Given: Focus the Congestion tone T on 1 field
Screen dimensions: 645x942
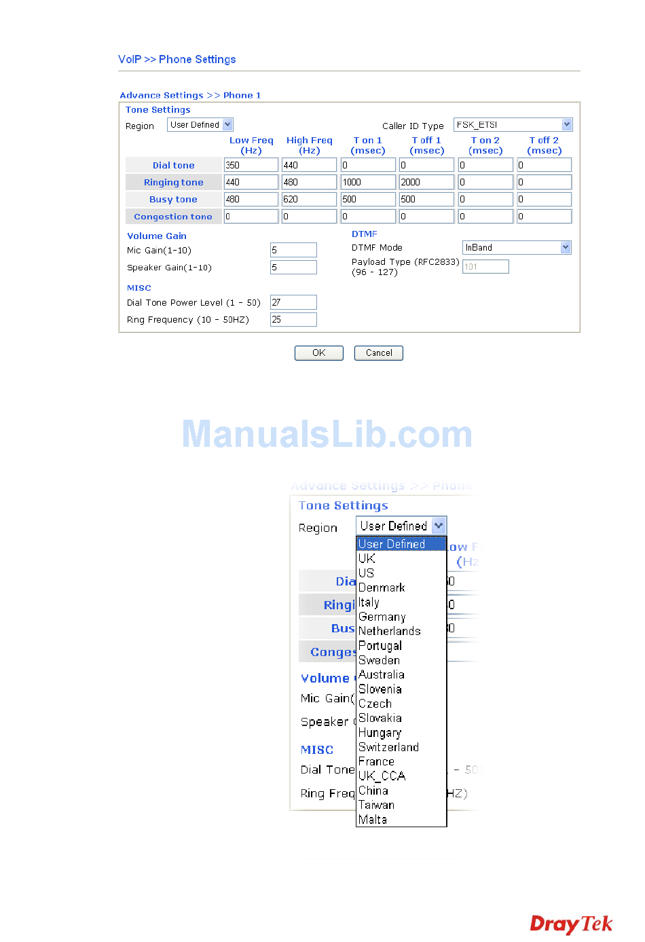Looking at the screenshot, I should [x=369, y=217].
